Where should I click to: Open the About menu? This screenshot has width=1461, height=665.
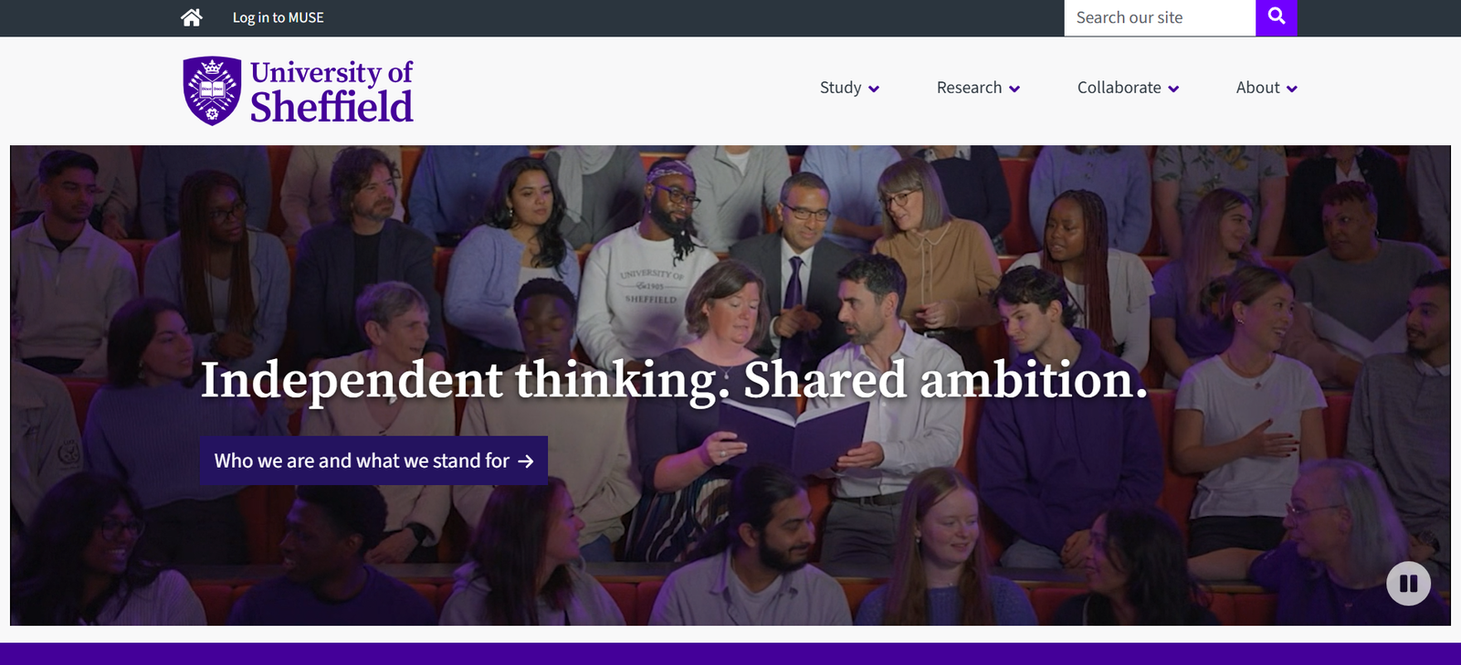(1258, 88)
